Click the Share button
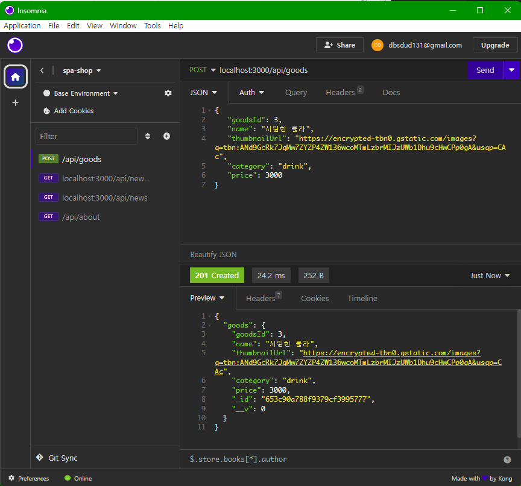 click(x=339, y=45)
